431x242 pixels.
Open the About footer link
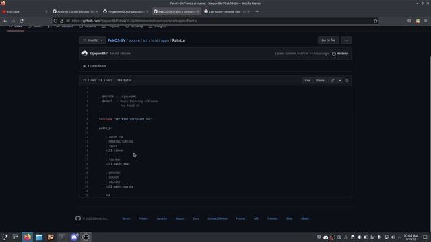coord(305,218)
